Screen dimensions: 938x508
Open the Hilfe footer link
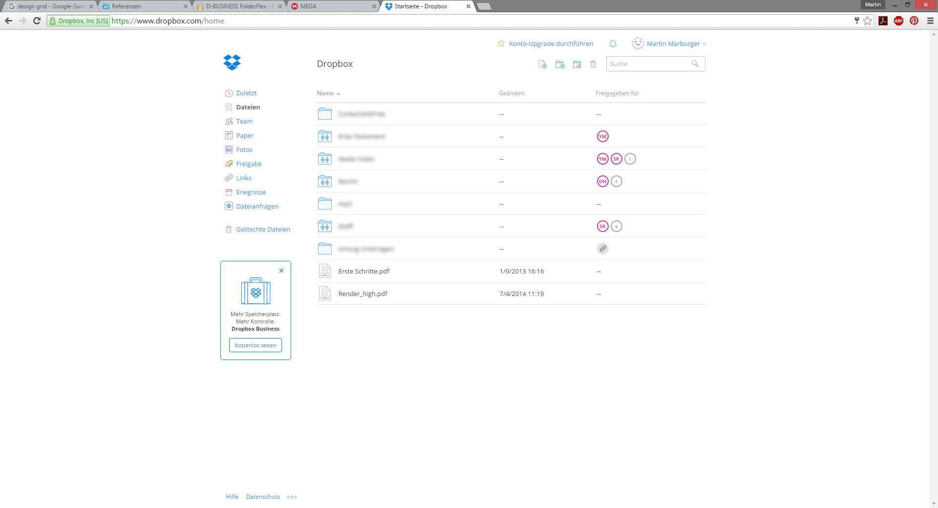(232, 497)
